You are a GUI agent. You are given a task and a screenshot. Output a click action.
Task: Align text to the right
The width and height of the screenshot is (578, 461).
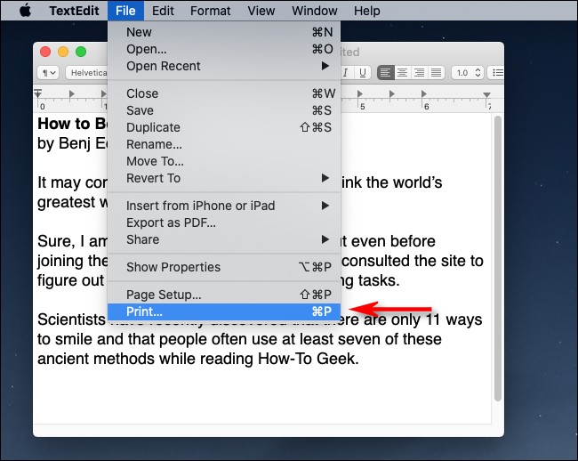(x=420, y=73)
